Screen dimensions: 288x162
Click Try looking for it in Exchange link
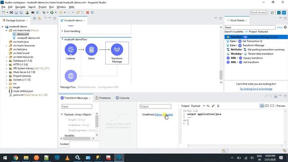(256, 89)
